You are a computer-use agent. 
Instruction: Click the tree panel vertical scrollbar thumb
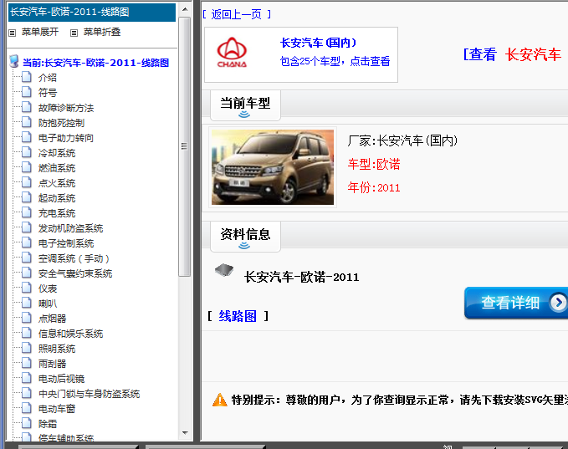coord(185,146)
